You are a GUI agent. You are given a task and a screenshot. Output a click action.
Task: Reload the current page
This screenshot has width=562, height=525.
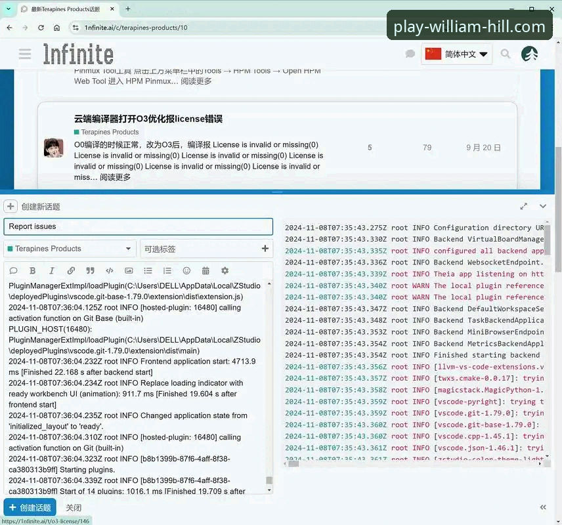point(41,28)
